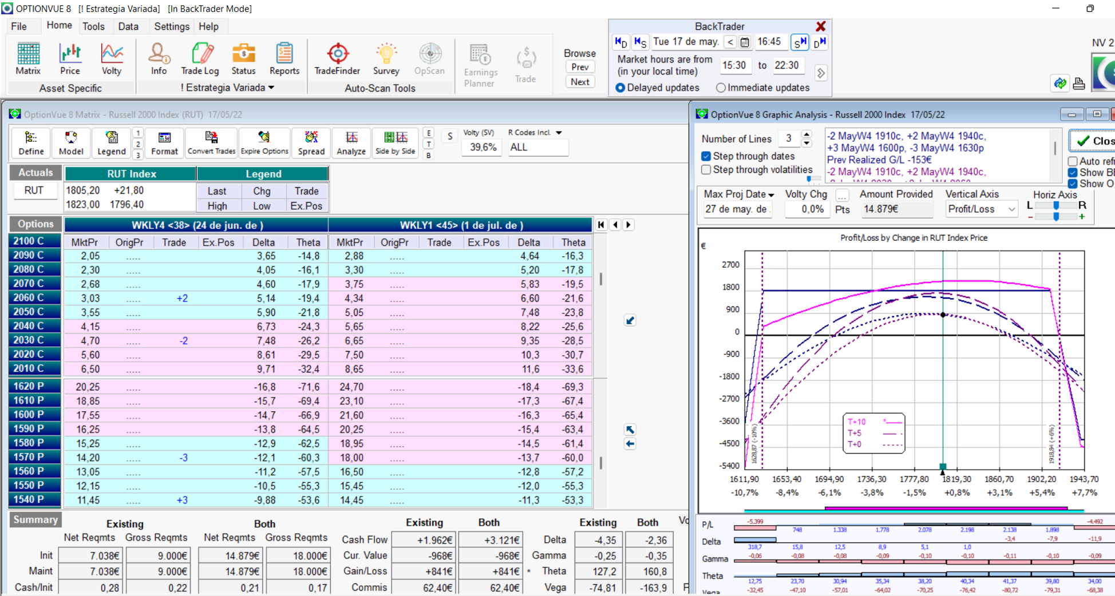Open the Settings ribbon tab
1115x596 pixels.
pos(172,26)
